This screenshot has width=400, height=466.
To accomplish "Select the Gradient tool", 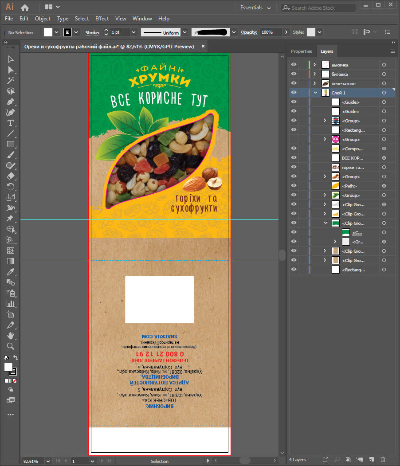I will [x=11, y=261].
